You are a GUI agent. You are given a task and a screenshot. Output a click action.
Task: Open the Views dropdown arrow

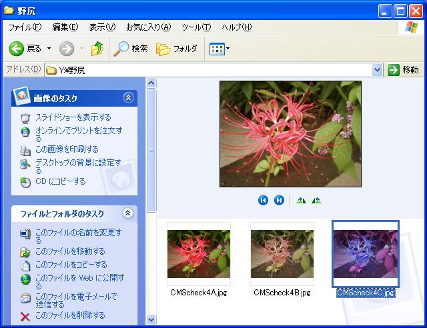[228, 49]
